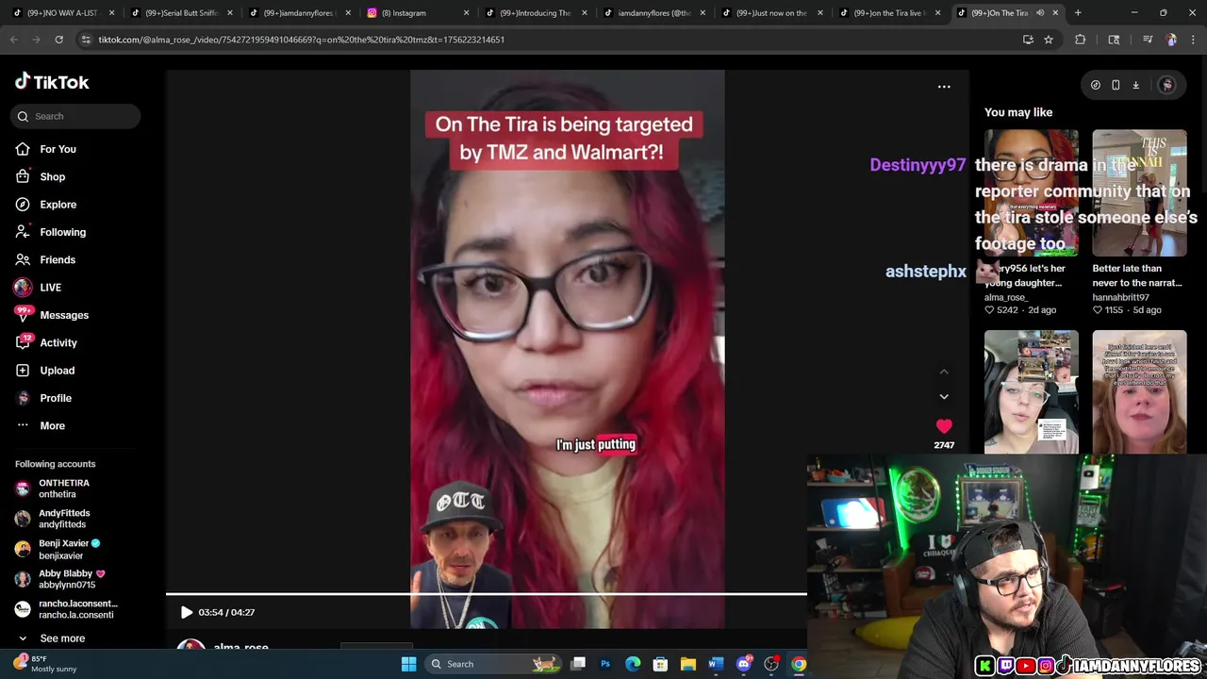Switch to the Instagram tab
Image resolution: width=1207 pixels, height=679 pixels.
(x=418, y=13)
